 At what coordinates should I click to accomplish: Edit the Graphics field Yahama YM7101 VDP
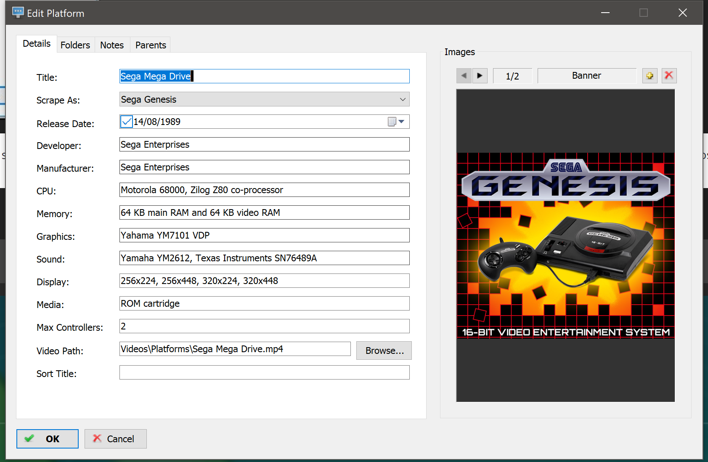point(265,235)
